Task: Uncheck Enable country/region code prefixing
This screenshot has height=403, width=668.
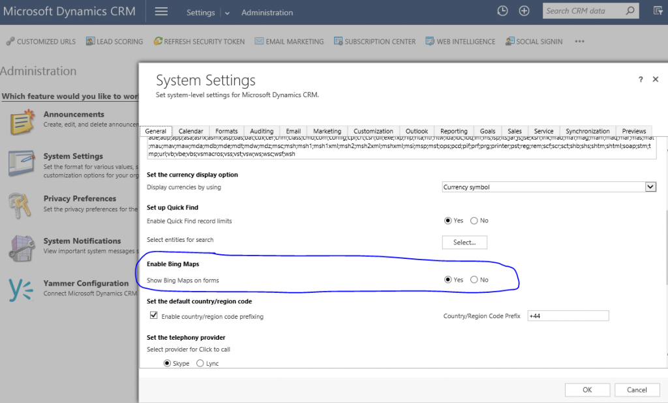Action: (x=154, y=315)
